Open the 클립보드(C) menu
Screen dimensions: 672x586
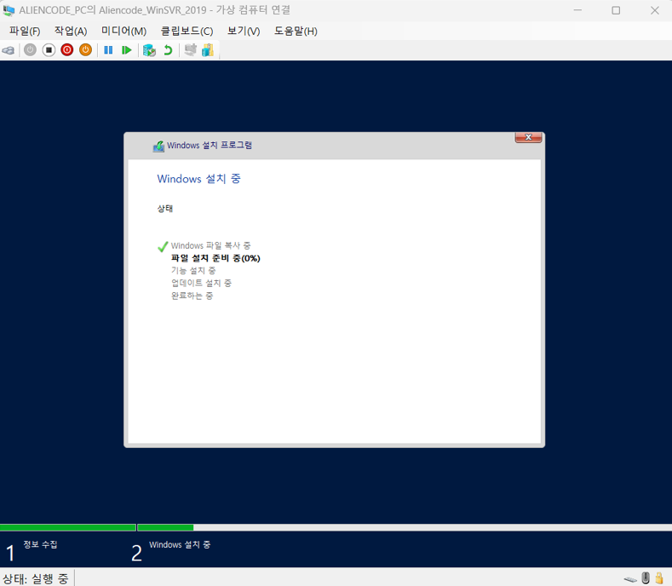click(187, 31)
